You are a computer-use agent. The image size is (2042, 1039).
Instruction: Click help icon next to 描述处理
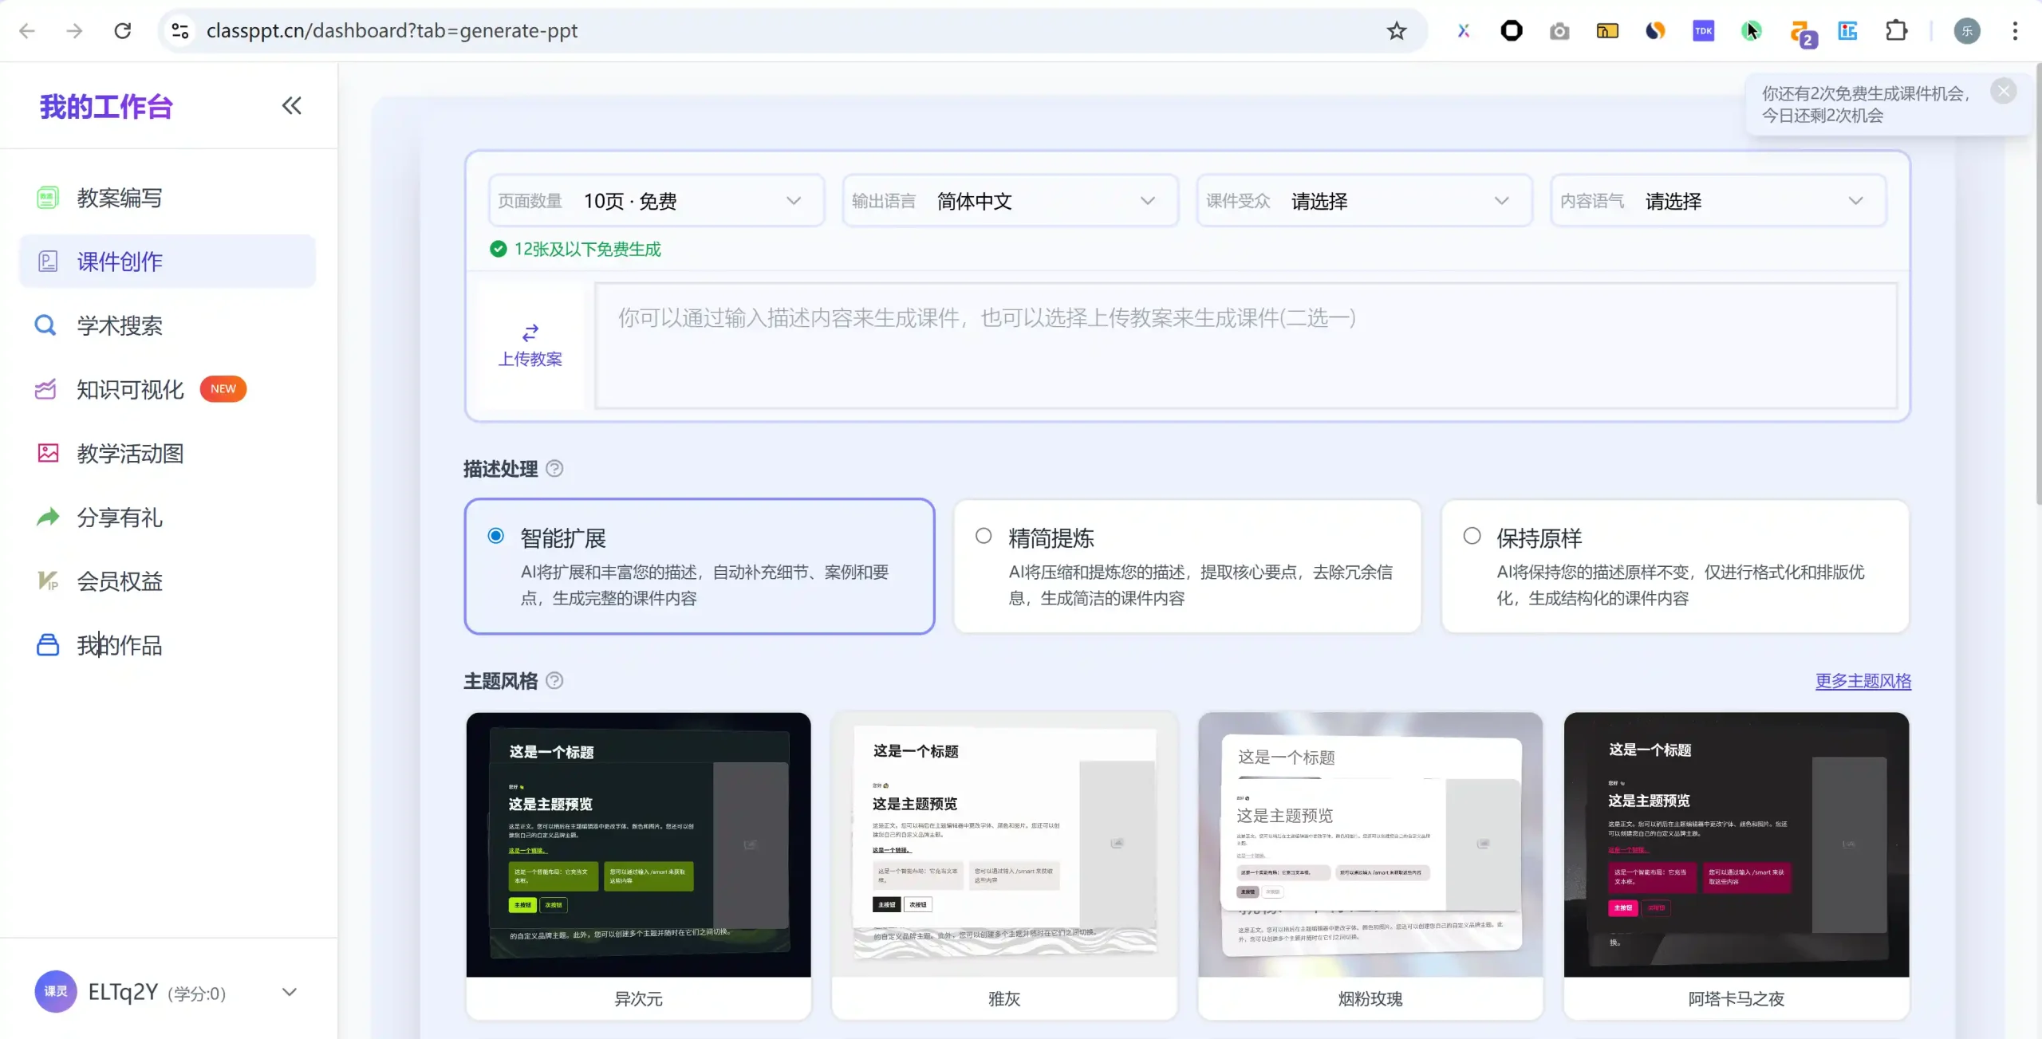point(554,469)
